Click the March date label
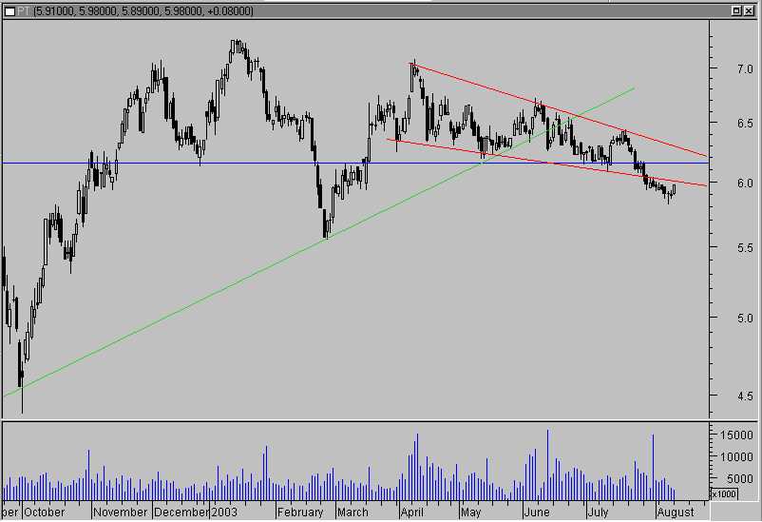The width and height of the screenshot is (762, 522). pyautogui.click(x=352, y=512)
